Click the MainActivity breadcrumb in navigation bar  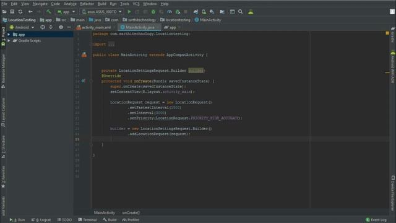click(208, 20)
